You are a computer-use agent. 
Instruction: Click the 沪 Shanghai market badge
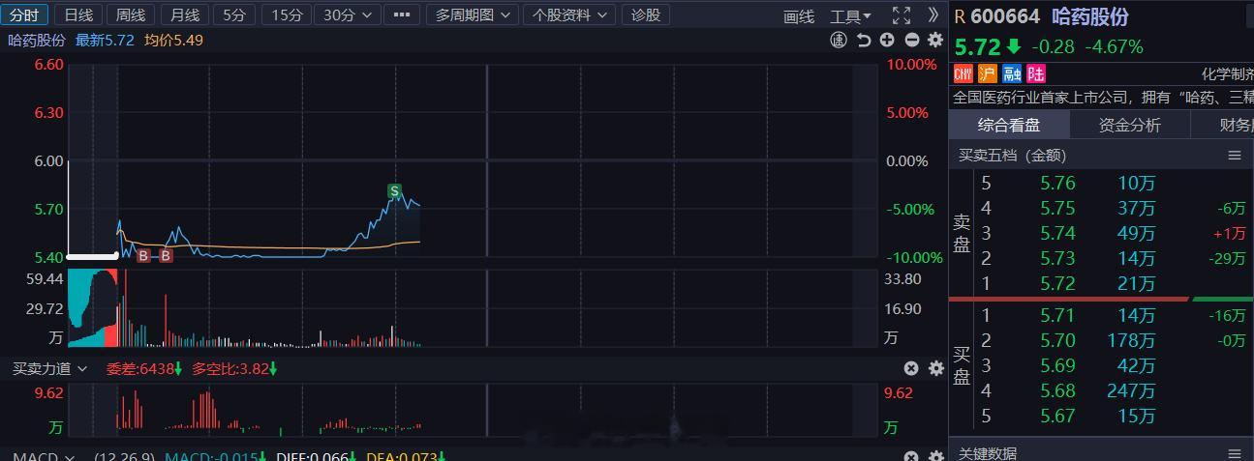point(987,74)
